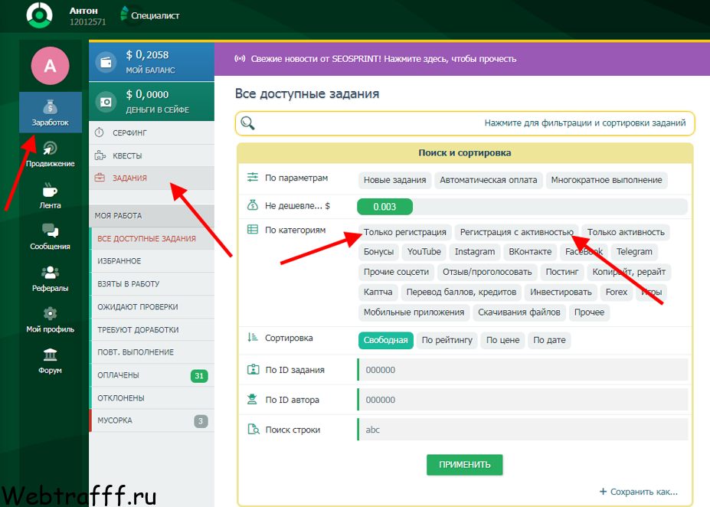Focus the Поиск строки abc field
This screenshot has width=710, height=507.
point(522,430)
